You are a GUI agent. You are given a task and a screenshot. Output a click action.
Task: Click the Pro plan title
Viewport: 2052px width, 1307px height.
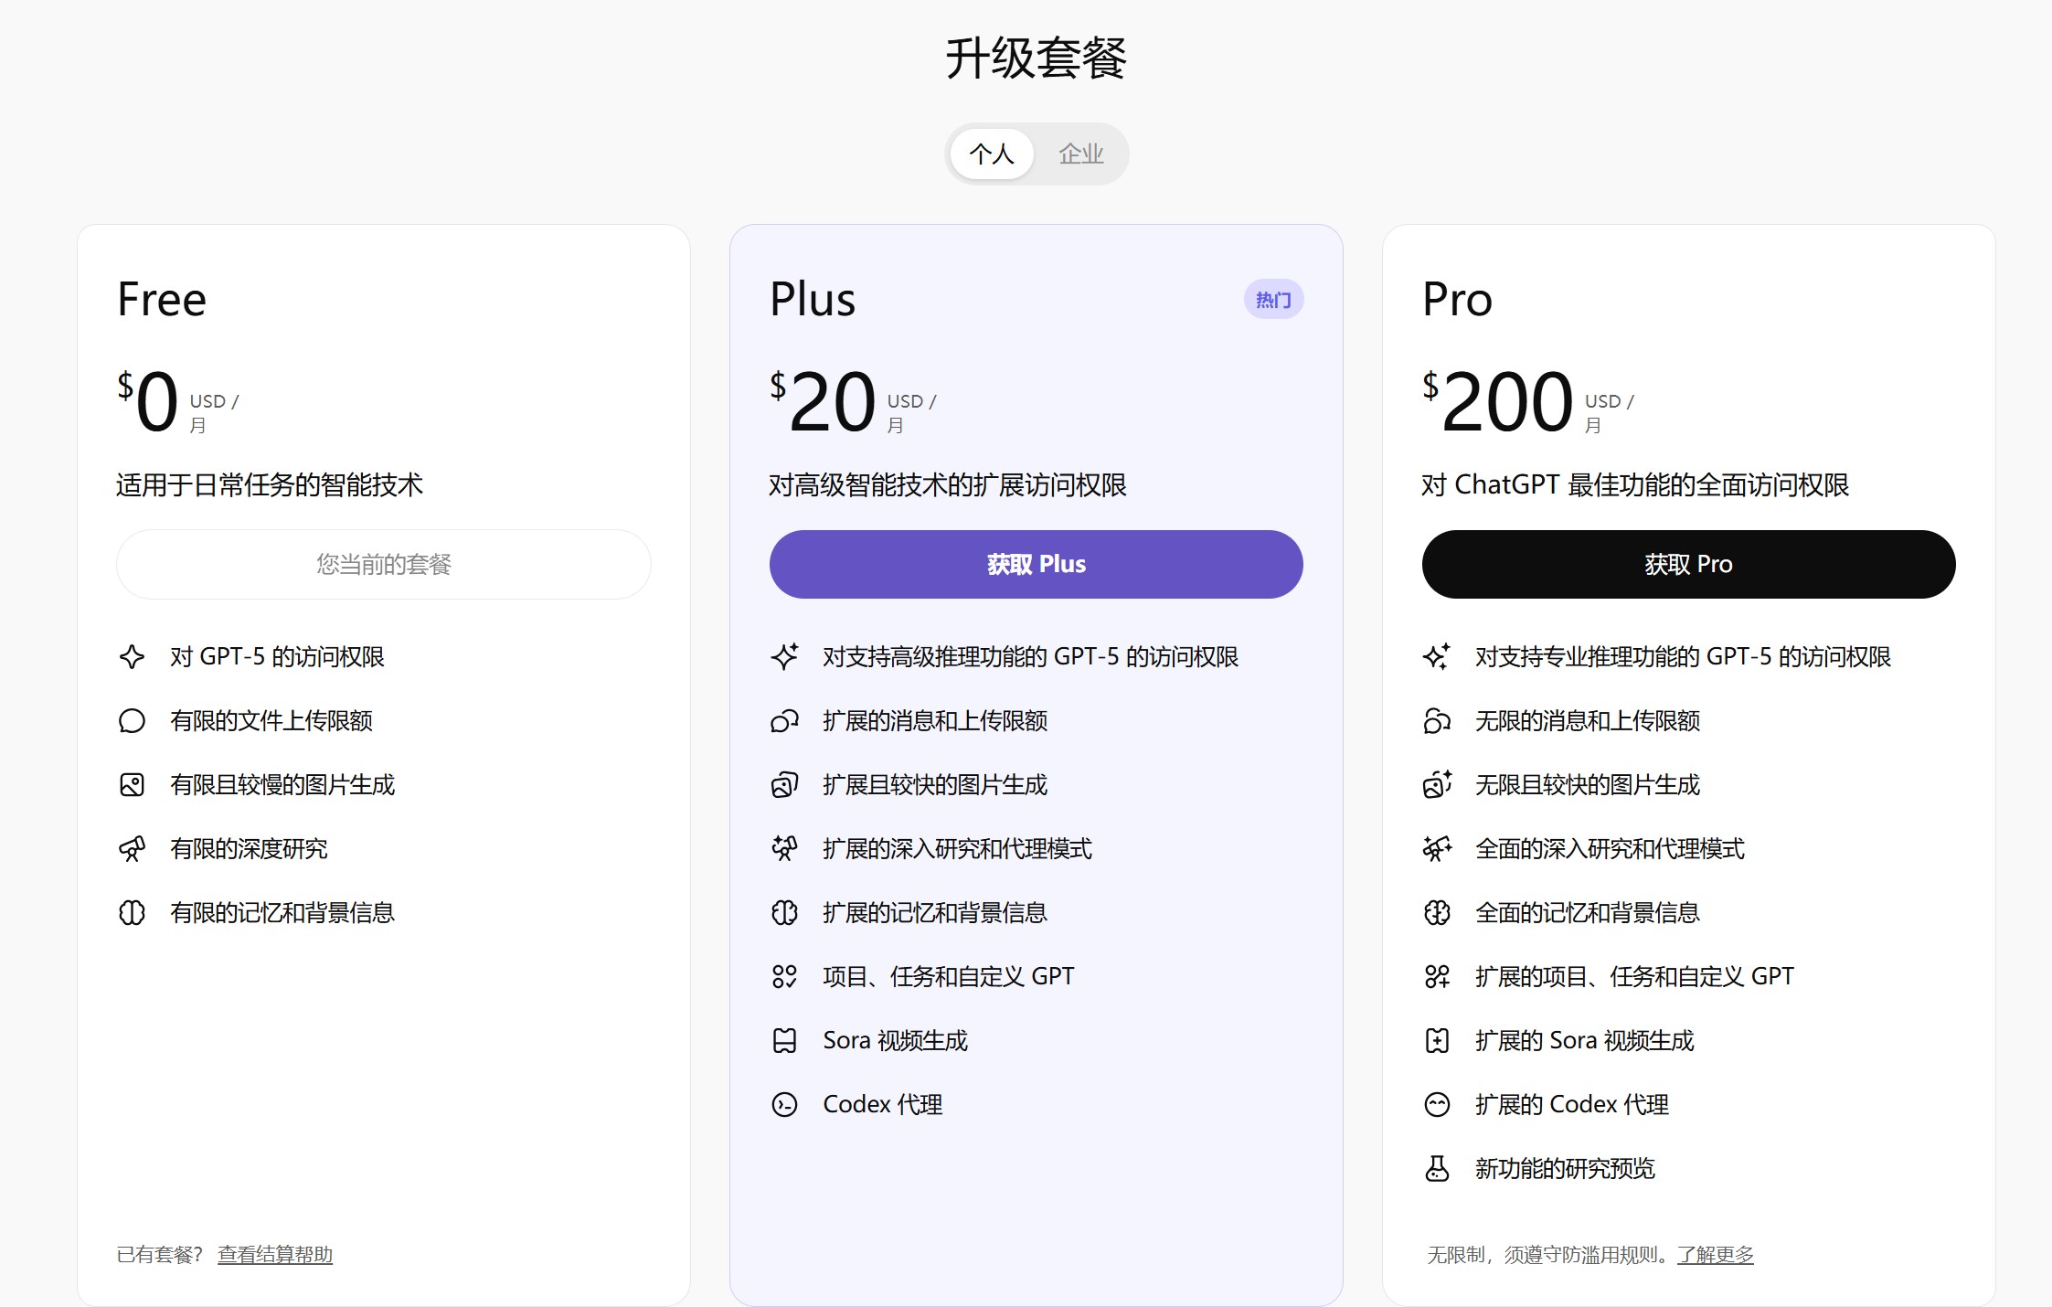click(x=1457, y=299)
